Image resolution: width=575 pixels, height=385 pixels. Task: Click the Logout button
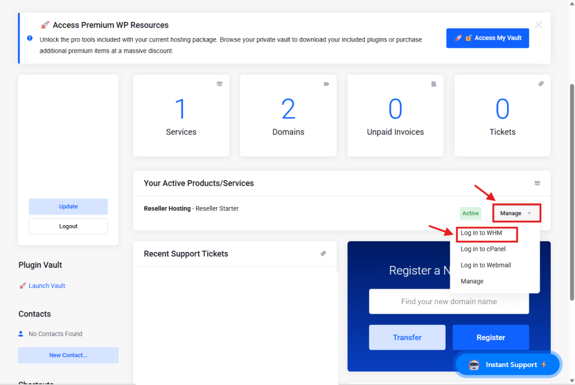(69, 227)
